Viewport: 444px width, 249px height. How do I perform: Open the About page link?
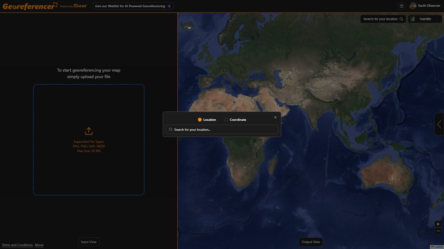coord(38,245)
